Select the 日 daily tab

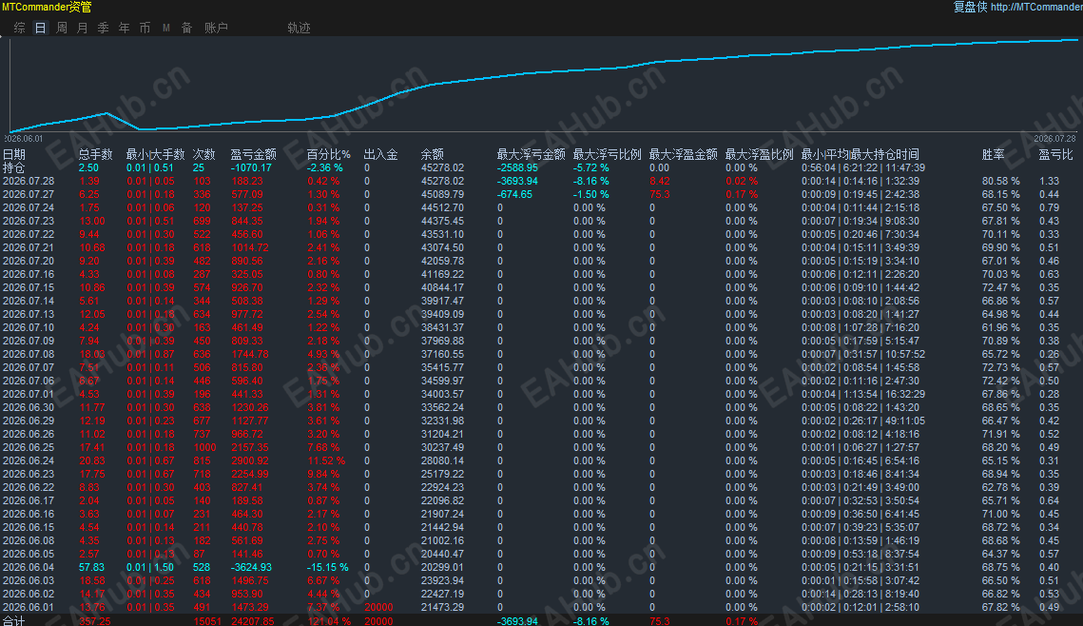coord(41,28)
